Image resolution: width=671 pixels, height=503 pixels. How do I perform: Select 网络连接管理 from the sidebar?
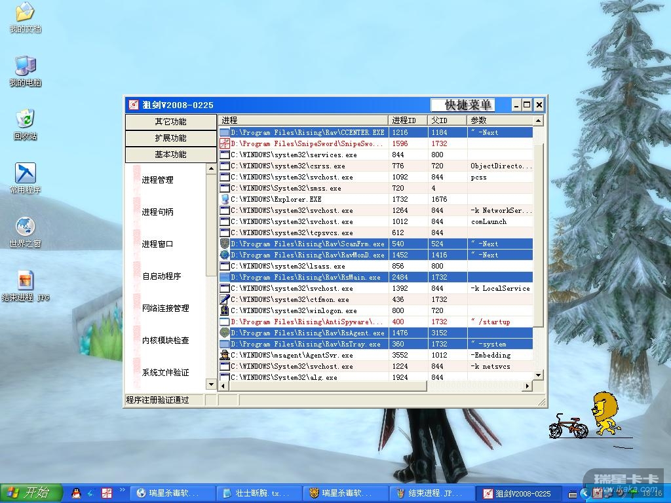165,308
